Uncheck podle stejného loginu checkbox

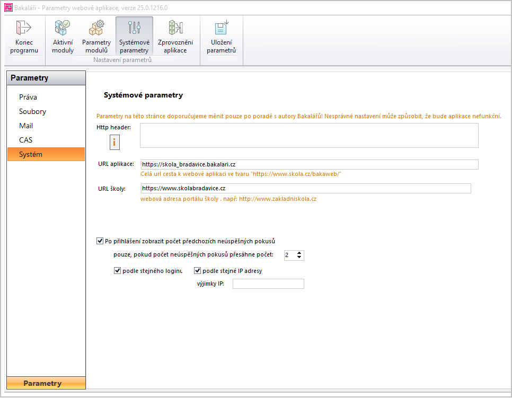click(x=118, y=271)
